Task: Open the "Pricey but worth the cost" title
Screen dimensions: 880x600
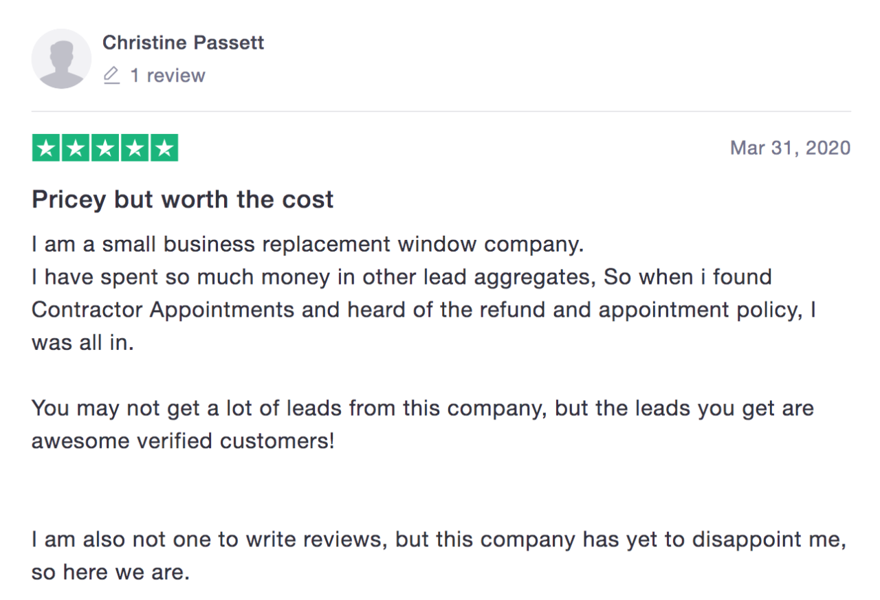Action: click(183, 199)
